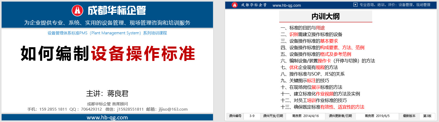This screenshot has width=439, height=122.
Task: Click the small red logo in right slide header
Action: 234,5
